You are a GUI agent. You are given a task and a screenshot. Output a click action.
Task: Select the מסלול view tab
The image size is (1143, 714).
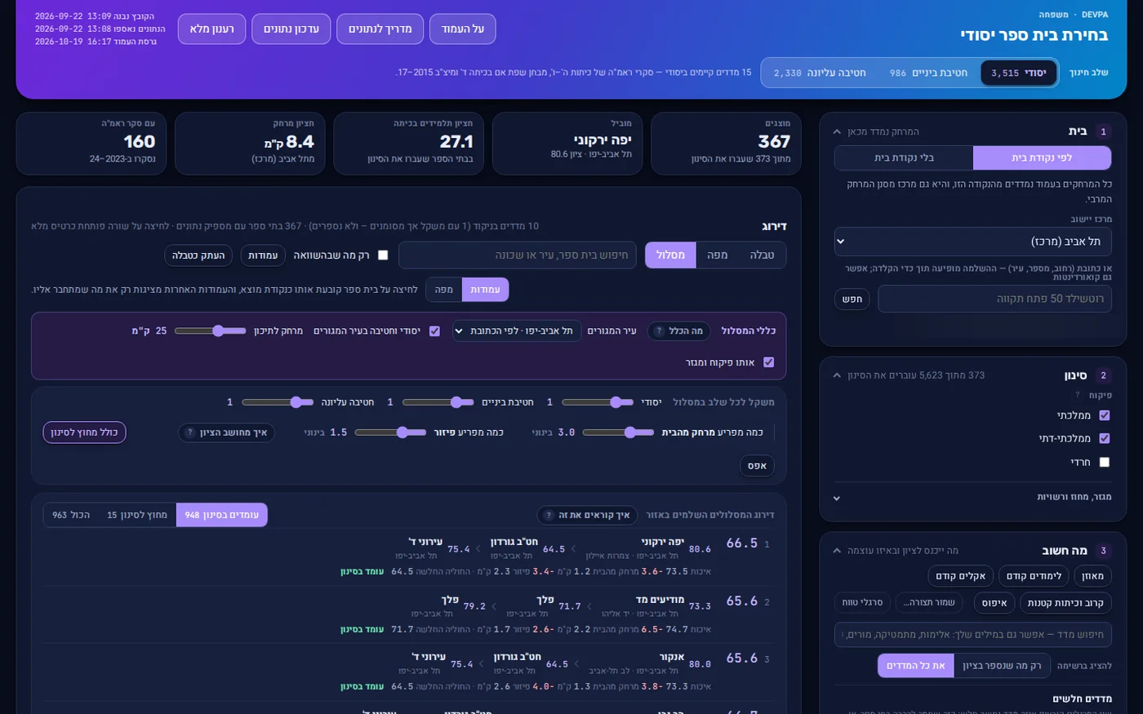point(670,255)
